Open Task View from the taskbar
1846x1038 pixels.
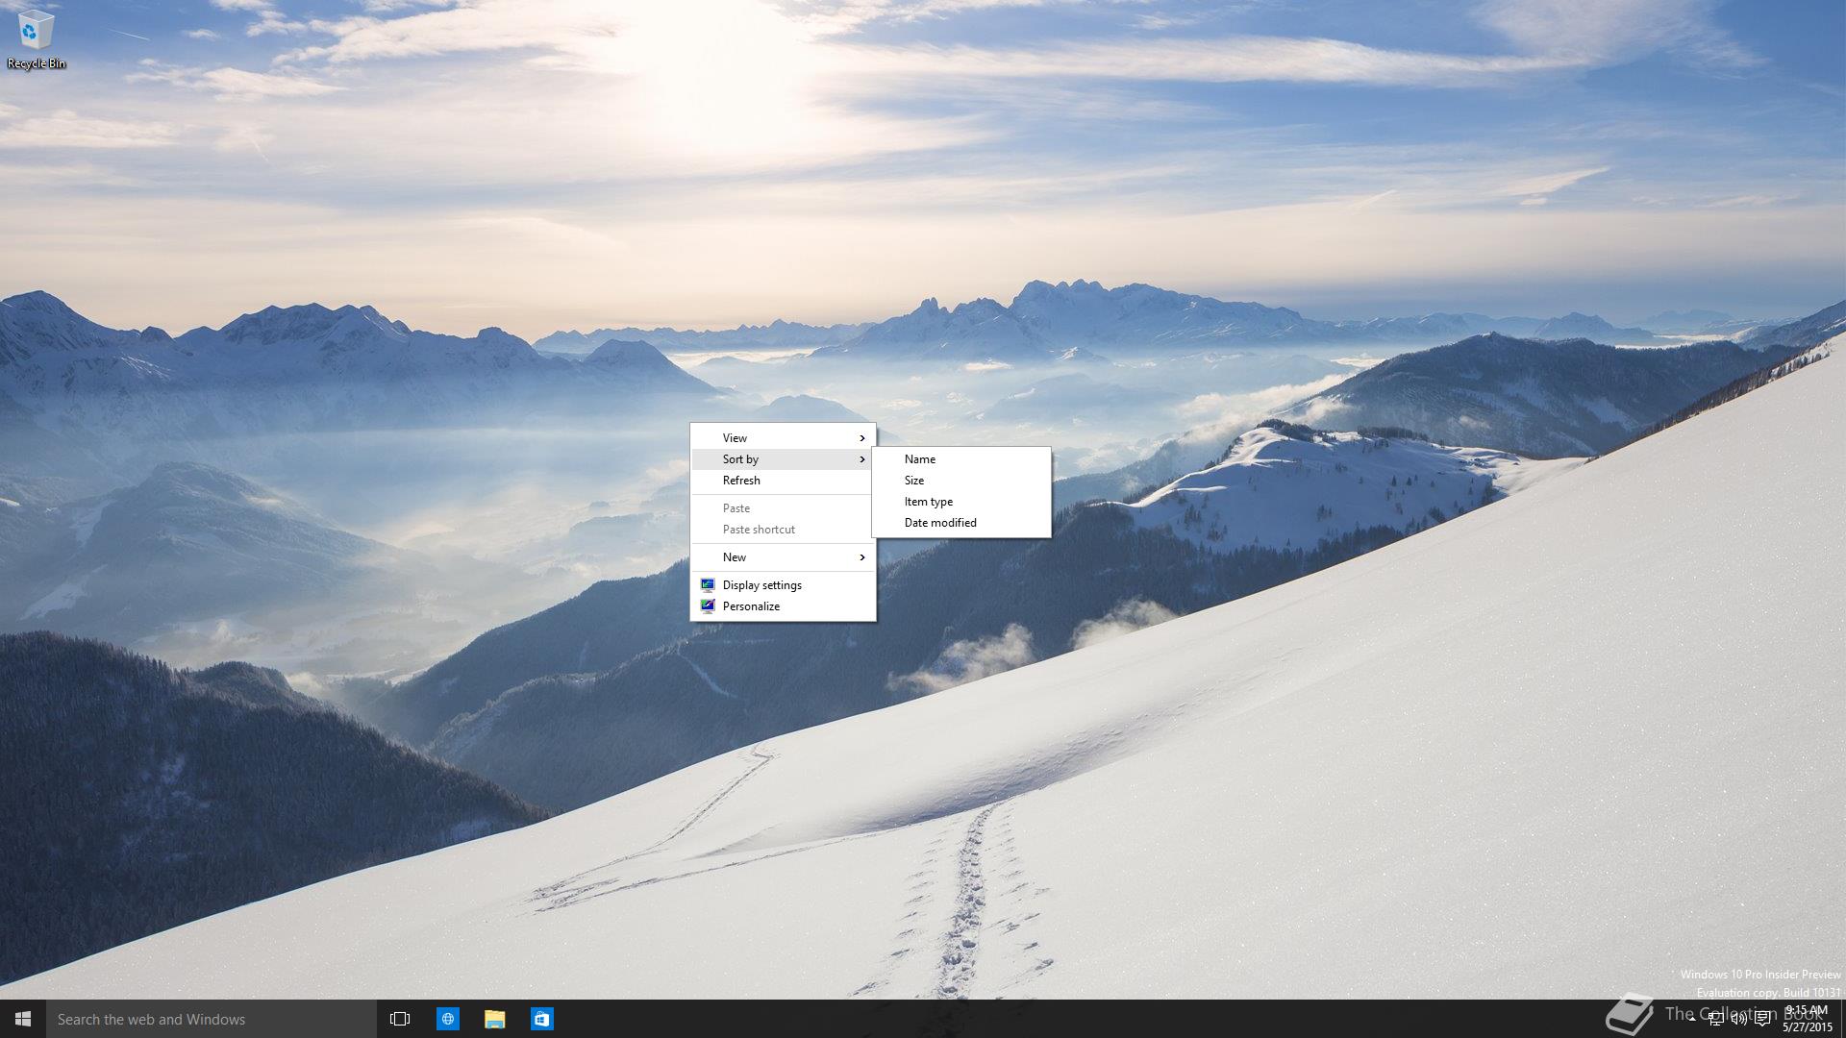point(400,1019)
